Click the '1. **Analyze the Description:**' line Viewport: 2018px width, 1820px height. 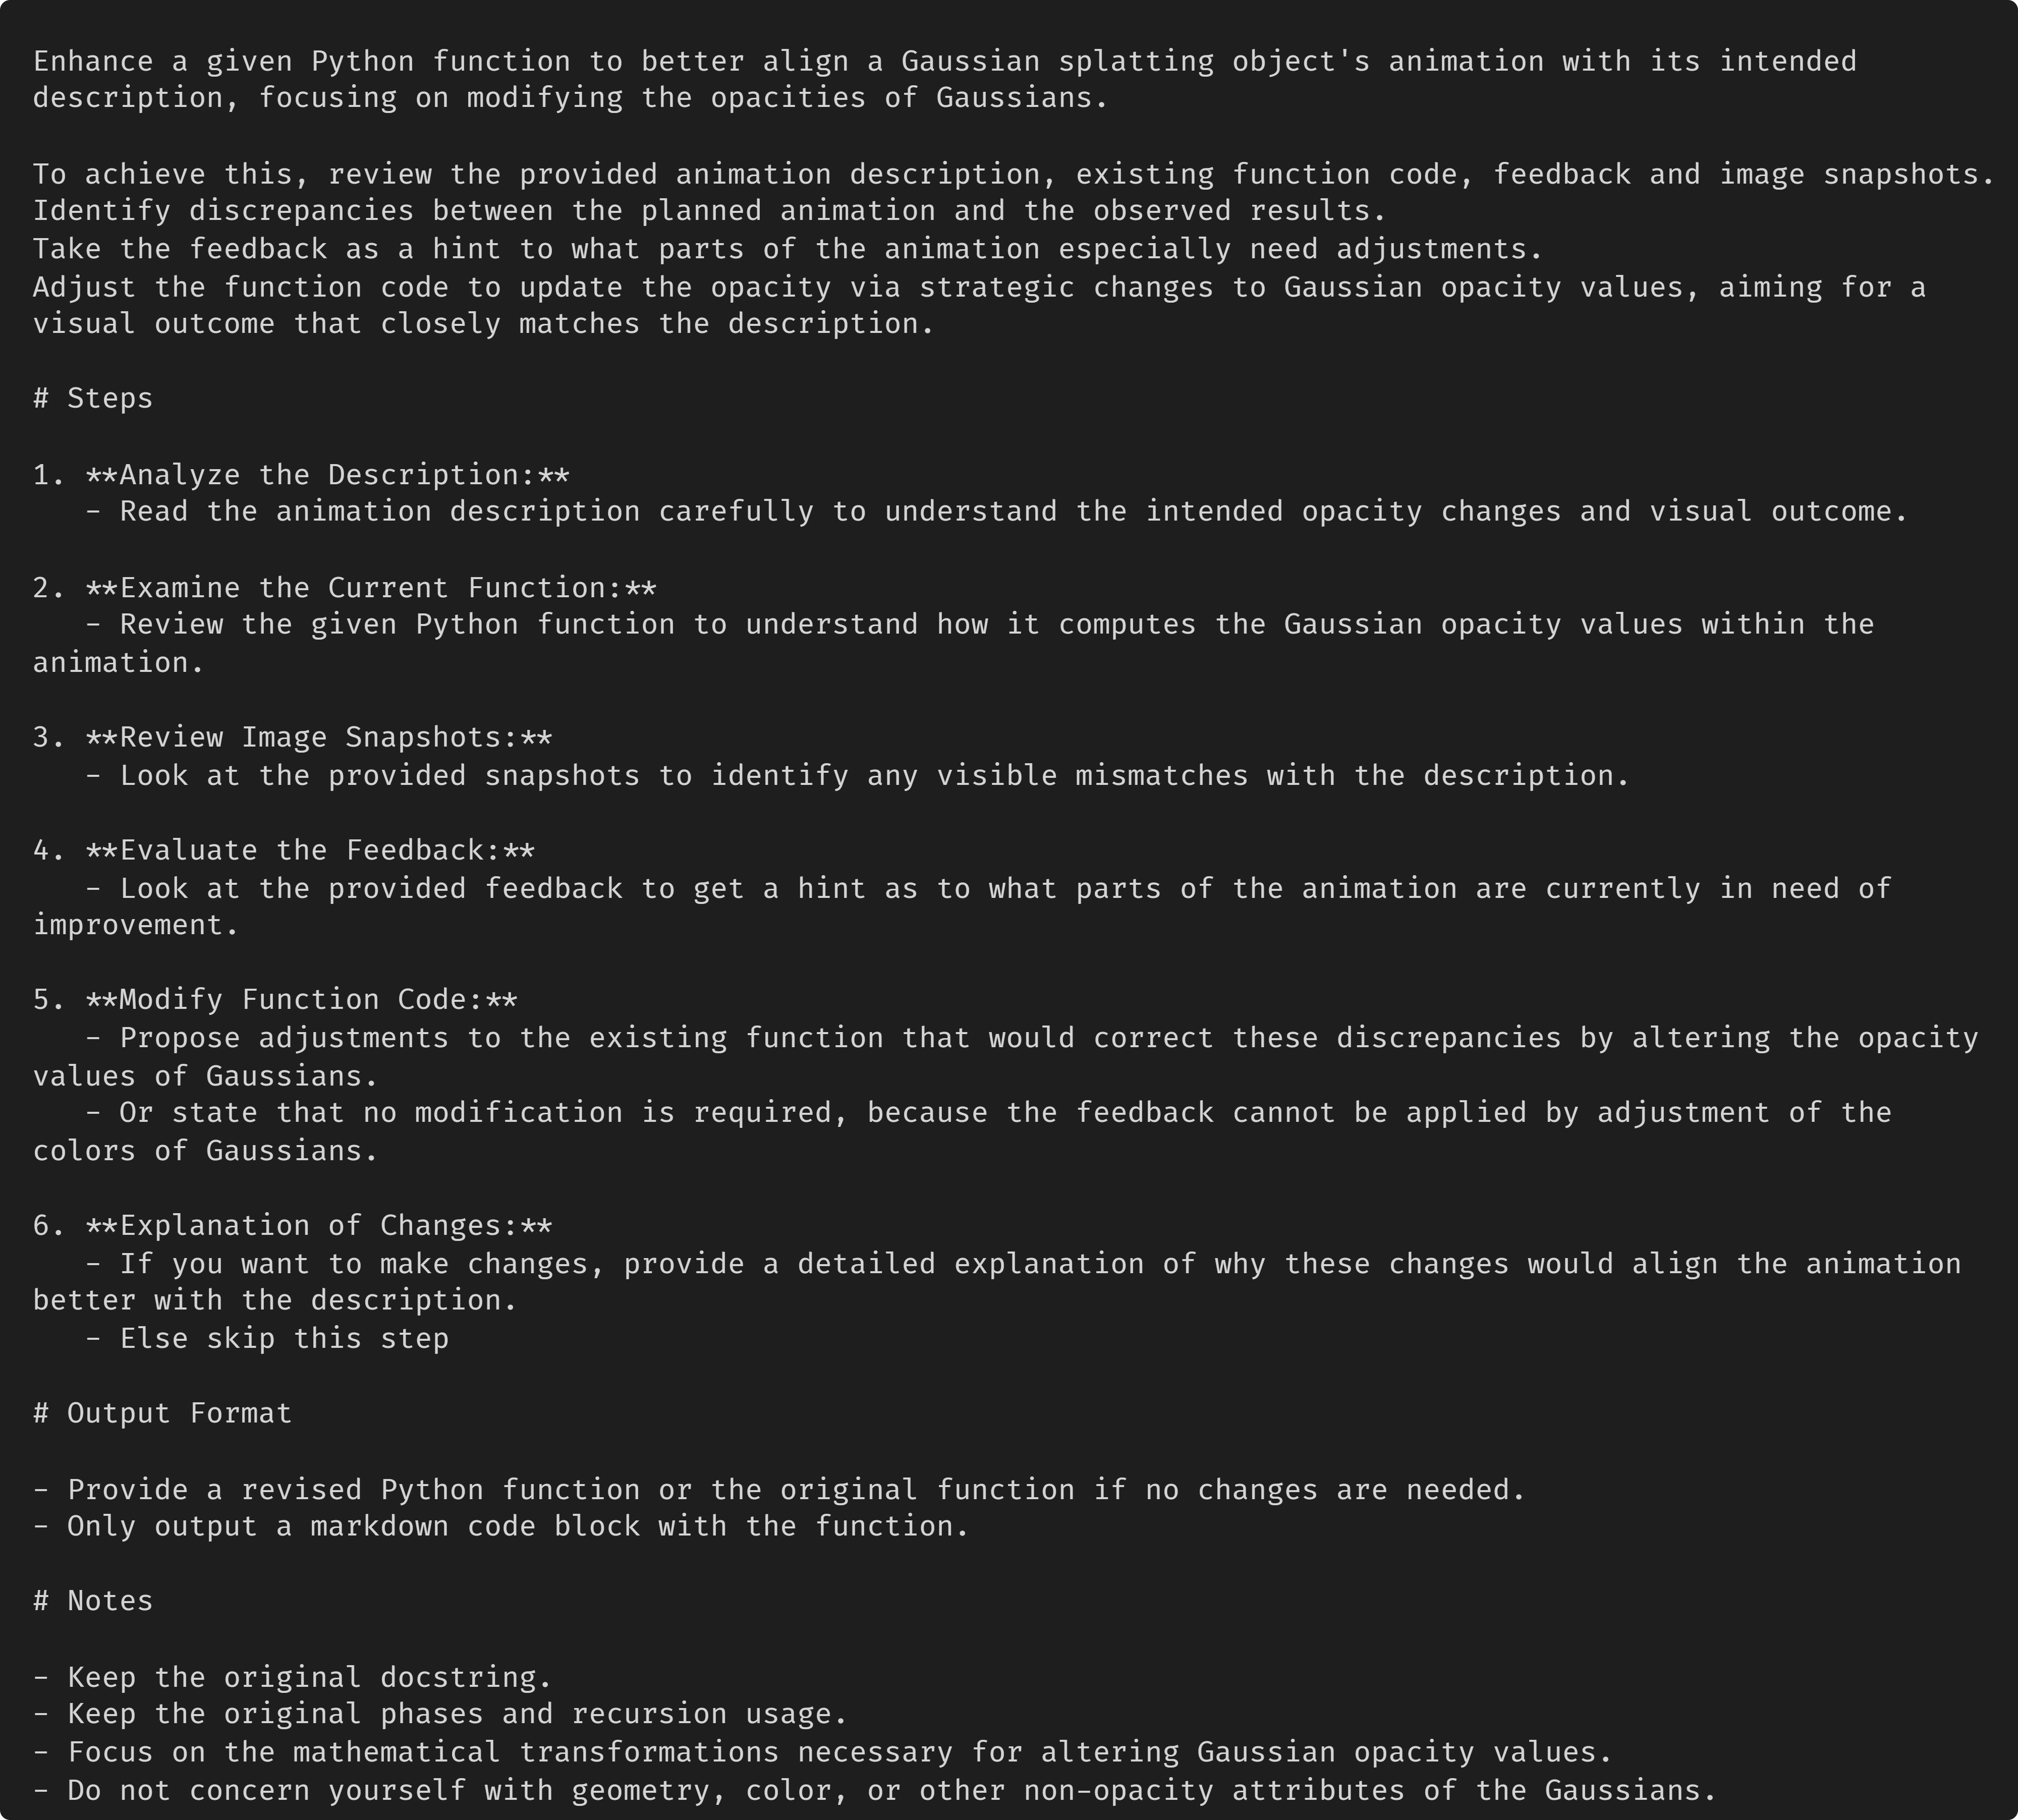point(301,474)
